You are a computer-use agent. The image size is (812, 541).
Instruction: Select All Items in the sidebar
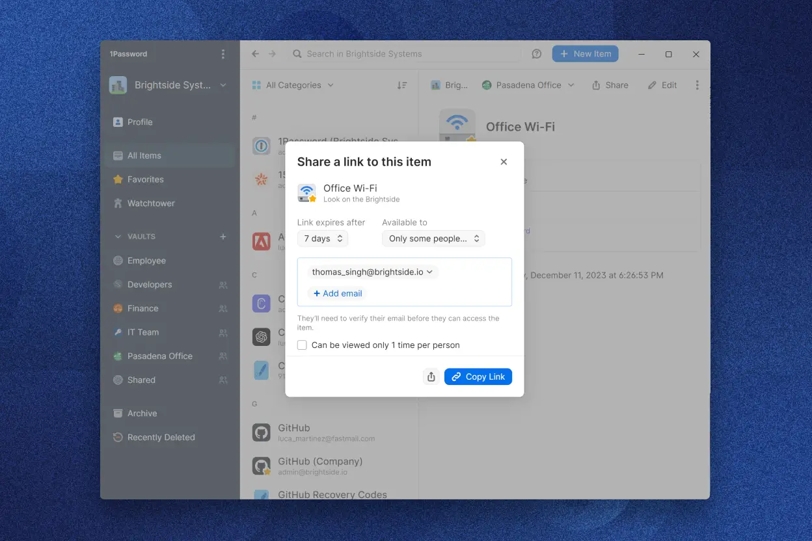tap(170, 155)
